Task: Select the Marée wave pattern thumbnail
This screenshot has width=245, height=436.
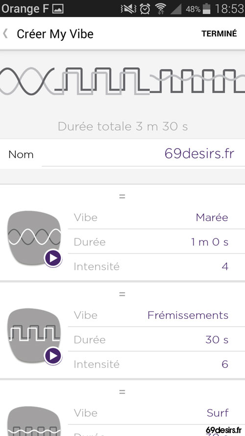Action: [x=34, y=238]
